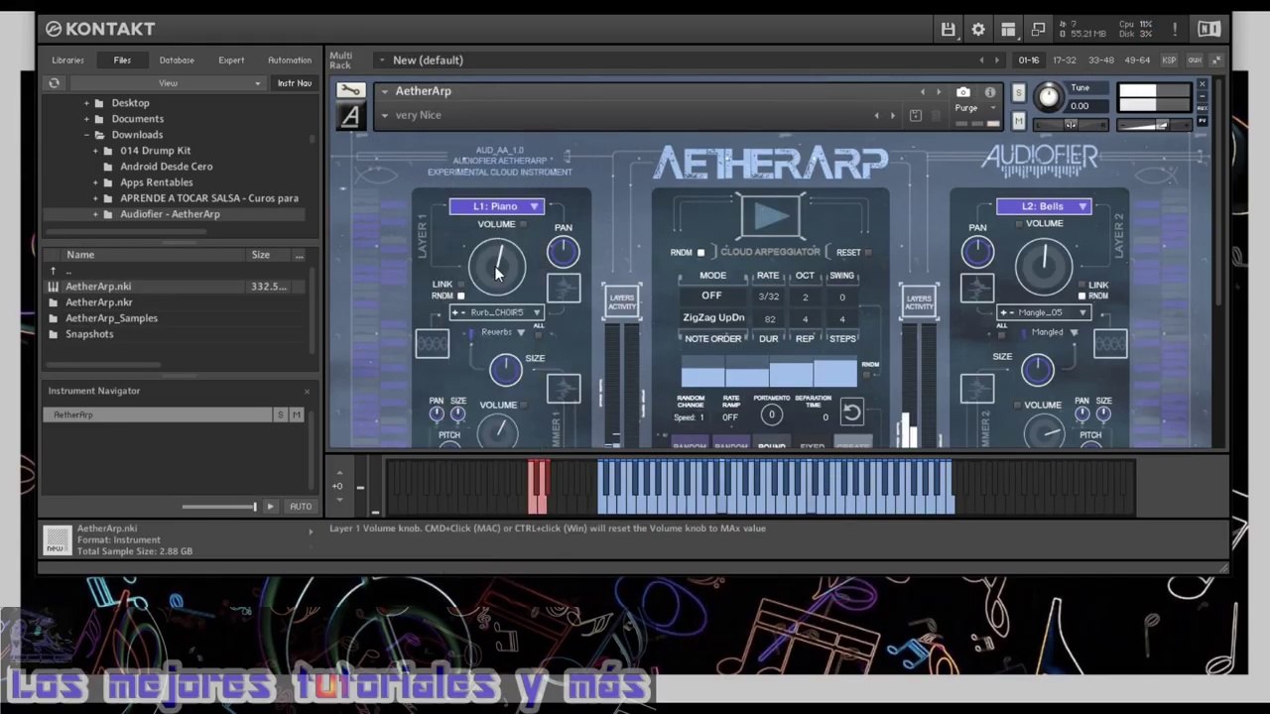
Task: Open Kontakt options via the gear icon
Action: coord(978,29)
